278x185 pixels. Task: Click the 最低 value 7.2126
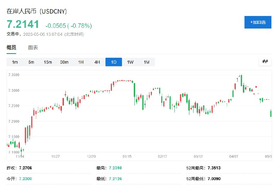(x=115, y=179)
